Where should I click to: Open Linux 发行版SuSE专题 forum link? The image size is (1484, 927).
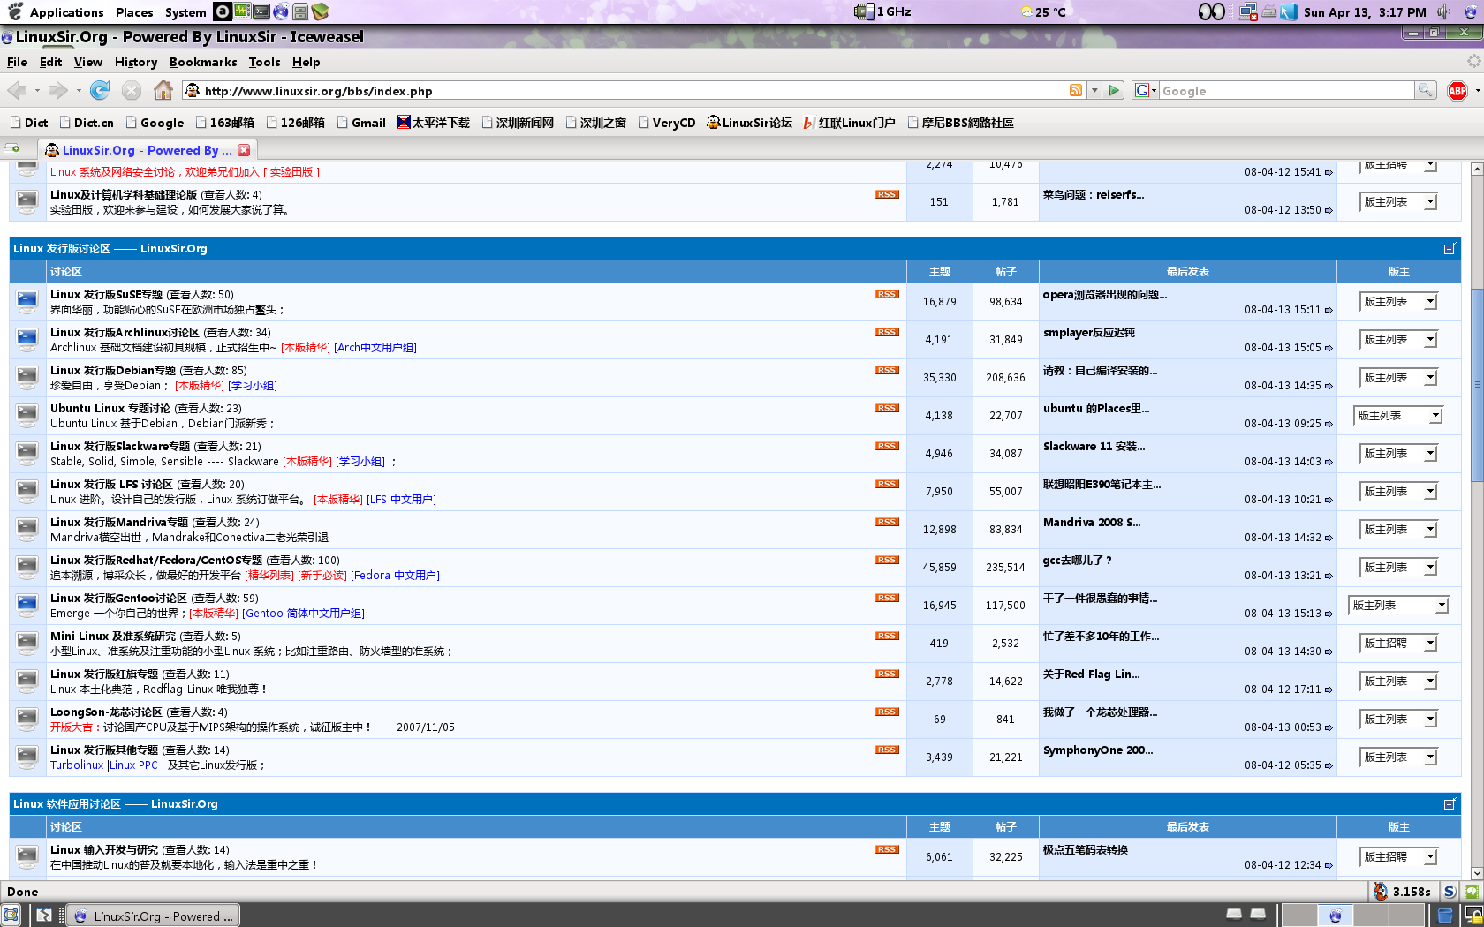106,294
